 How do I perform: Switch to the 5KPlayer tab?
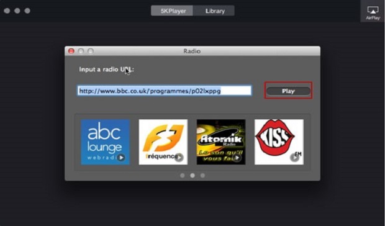[172, 11]
